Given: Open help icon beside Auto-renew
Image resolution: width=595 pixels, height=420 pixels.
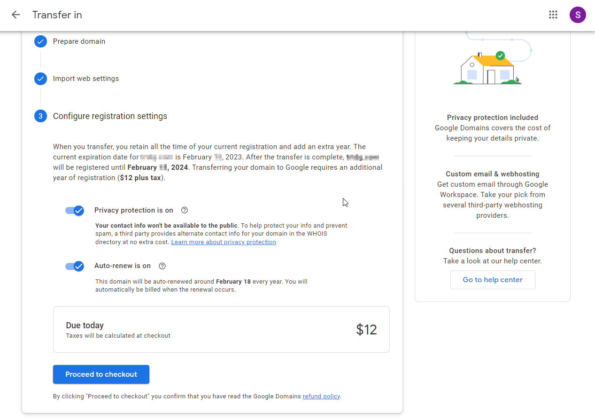Looking at the screenshot, I should (x=162, y=266).
